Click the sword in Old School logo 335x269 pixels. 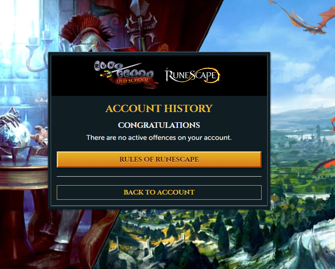tap(121, 69)
